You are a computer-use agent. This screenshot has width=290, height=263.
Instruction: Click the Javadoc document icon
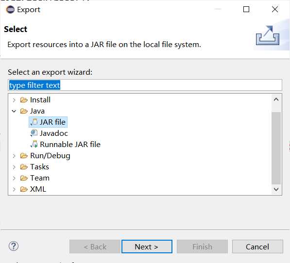[34, 133]
